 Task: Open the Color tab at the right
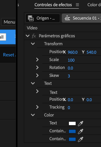(x=94, y=5)
